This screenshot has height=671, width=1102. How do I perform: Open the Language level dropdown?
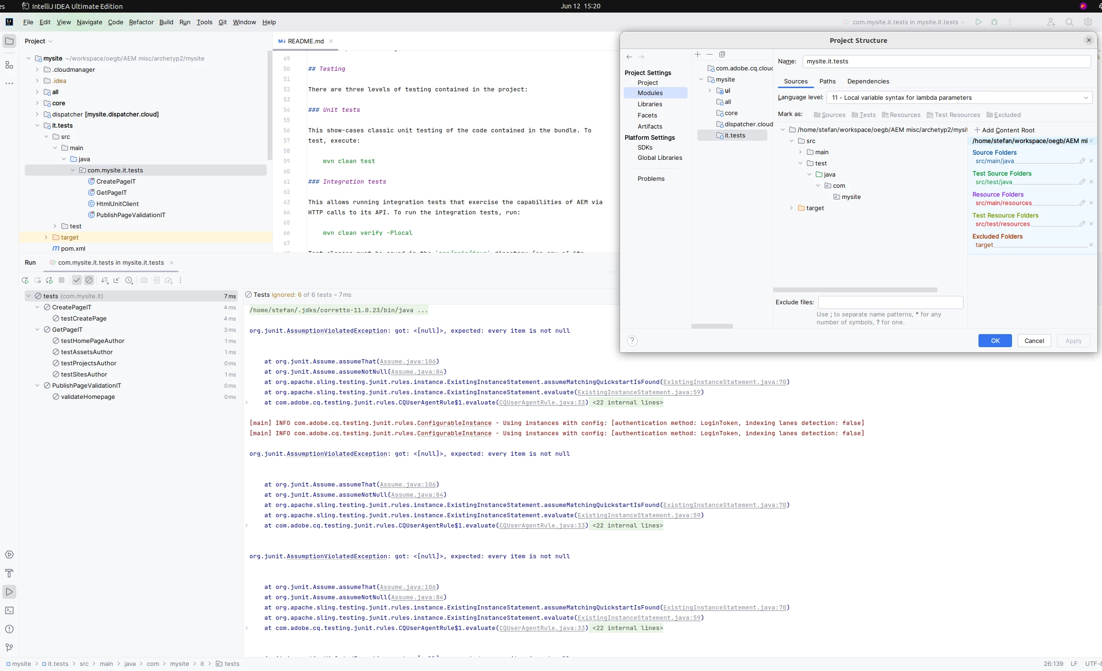959,98
